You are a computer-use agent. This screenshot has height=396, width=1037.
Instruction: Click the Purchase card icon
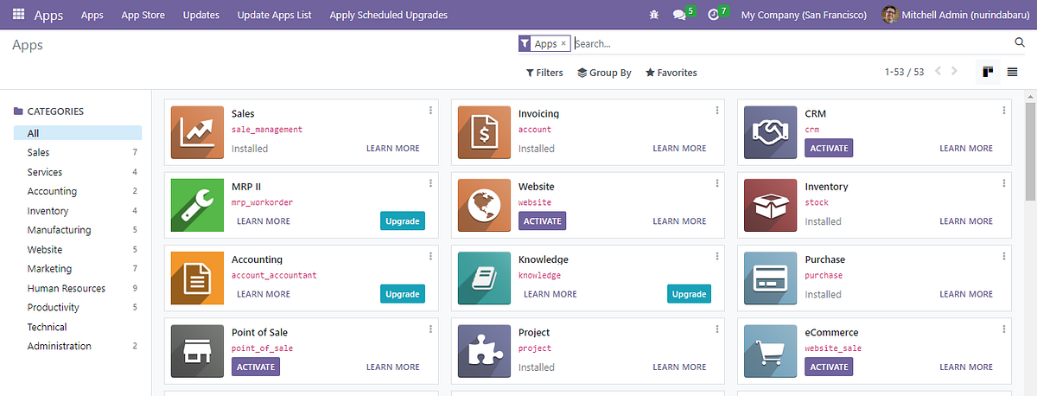click(770, 278)
